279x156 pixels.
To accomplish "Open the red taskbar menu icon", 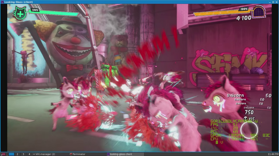I will coord(3,154).
